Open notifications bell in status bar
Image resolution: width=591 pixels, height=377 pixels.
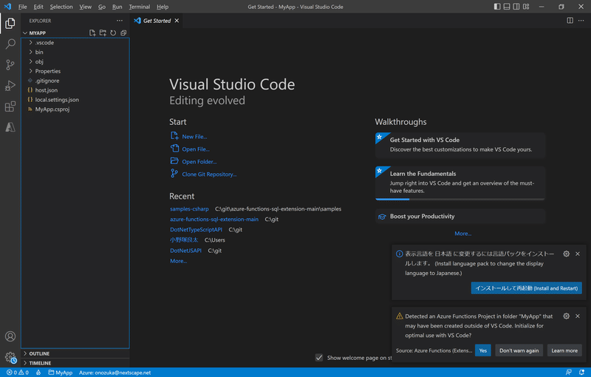[x=581, y=373]
